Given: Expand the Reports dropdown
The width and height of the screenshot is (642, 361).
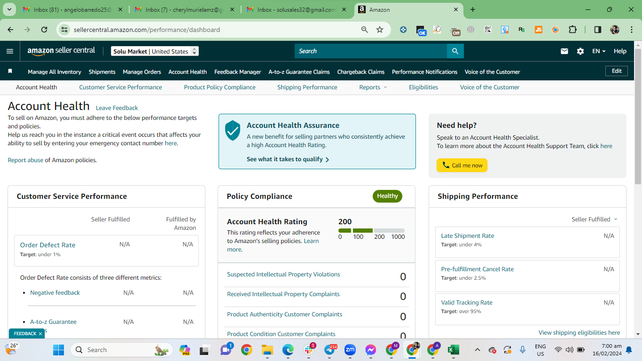Looking at the screenshot, I should pos(373,87).
